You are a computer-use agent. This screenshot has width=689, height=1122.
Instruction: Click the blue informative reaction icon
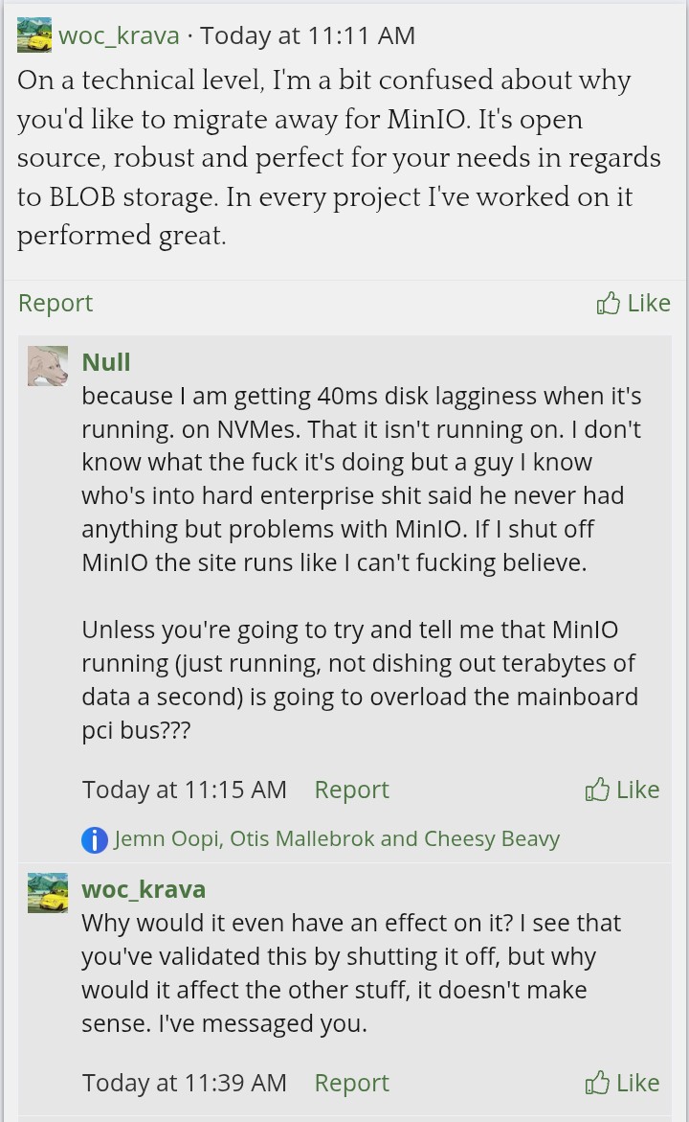point(95,839)
